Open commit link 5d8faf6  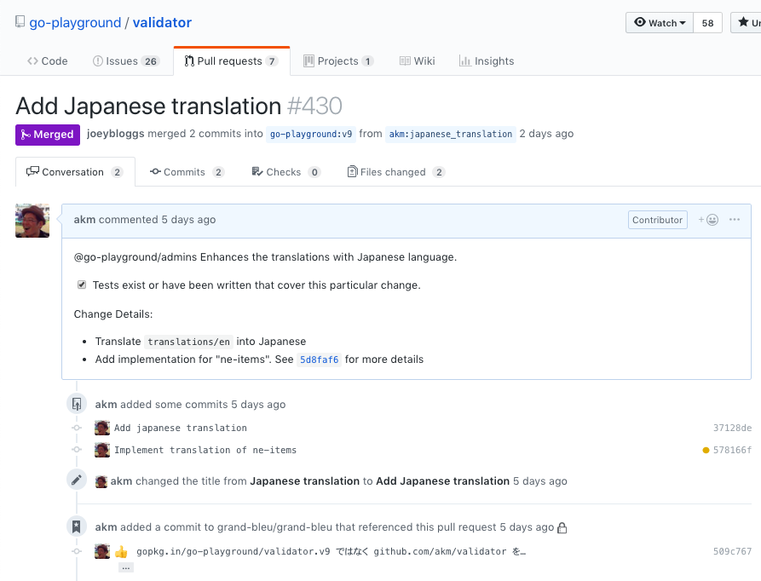point(319,360)
